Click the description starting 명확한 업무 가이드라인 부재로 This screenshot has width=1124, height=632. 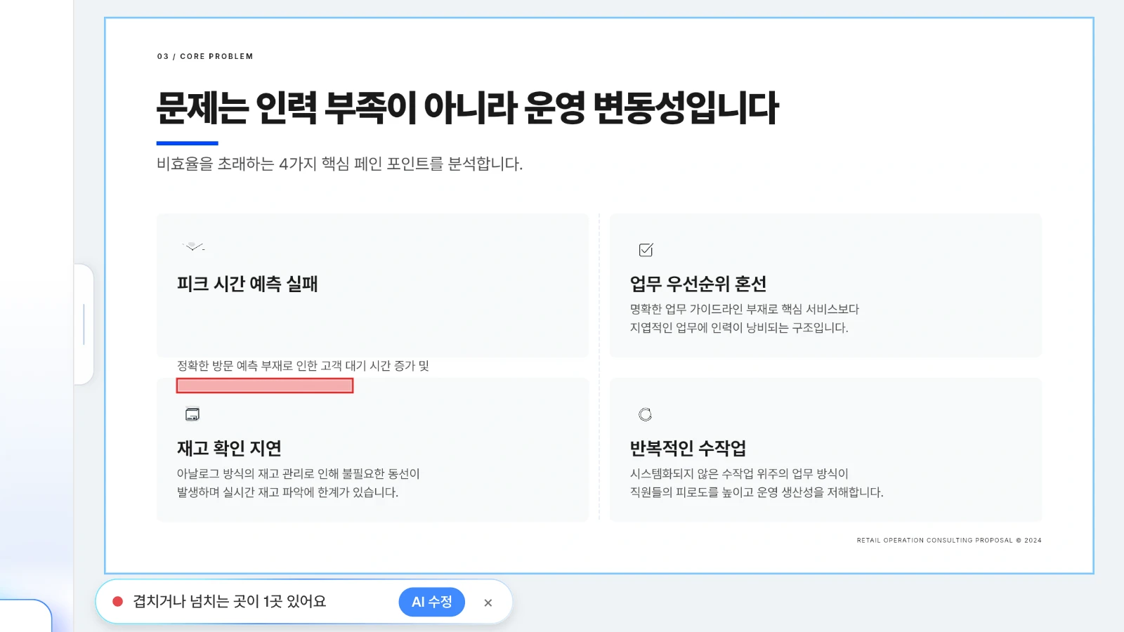pyautogui.click(x=744, y=318)
